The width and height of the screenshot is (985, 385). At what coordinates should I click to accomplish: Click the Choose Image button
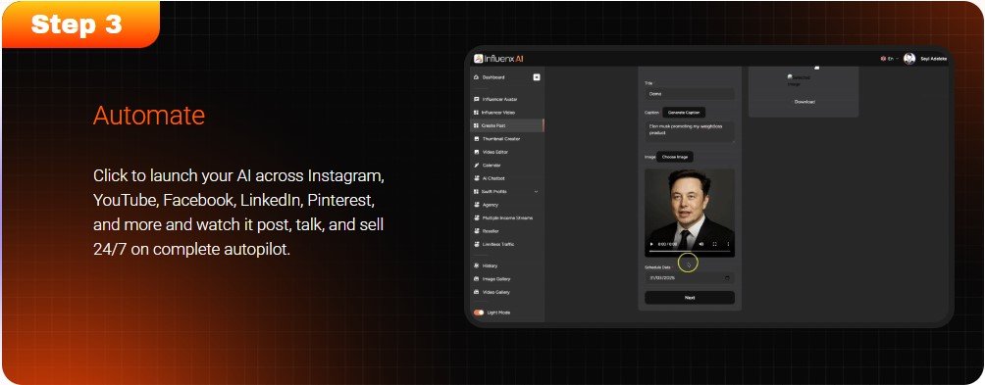[675, 157]
